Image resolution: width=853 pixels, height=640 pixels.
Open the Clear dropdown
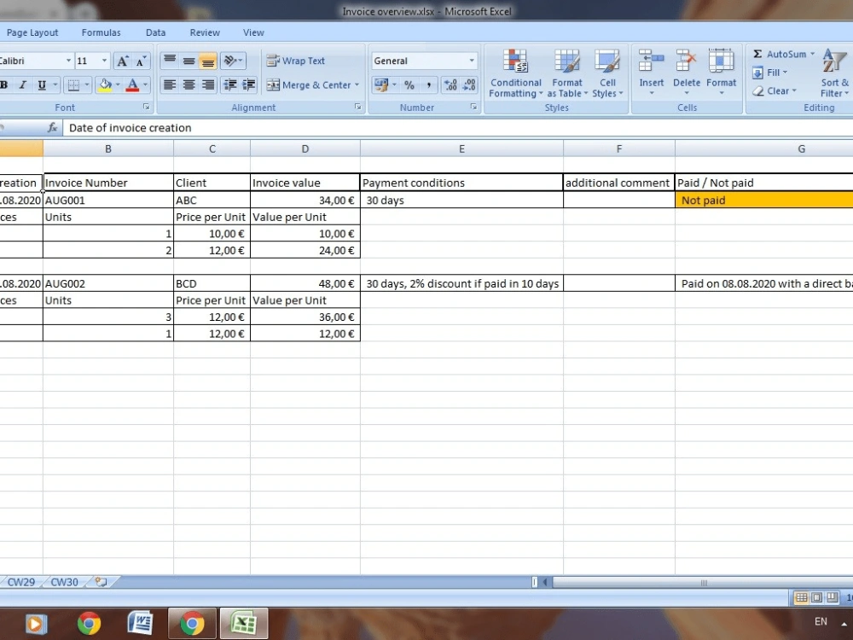775,91
